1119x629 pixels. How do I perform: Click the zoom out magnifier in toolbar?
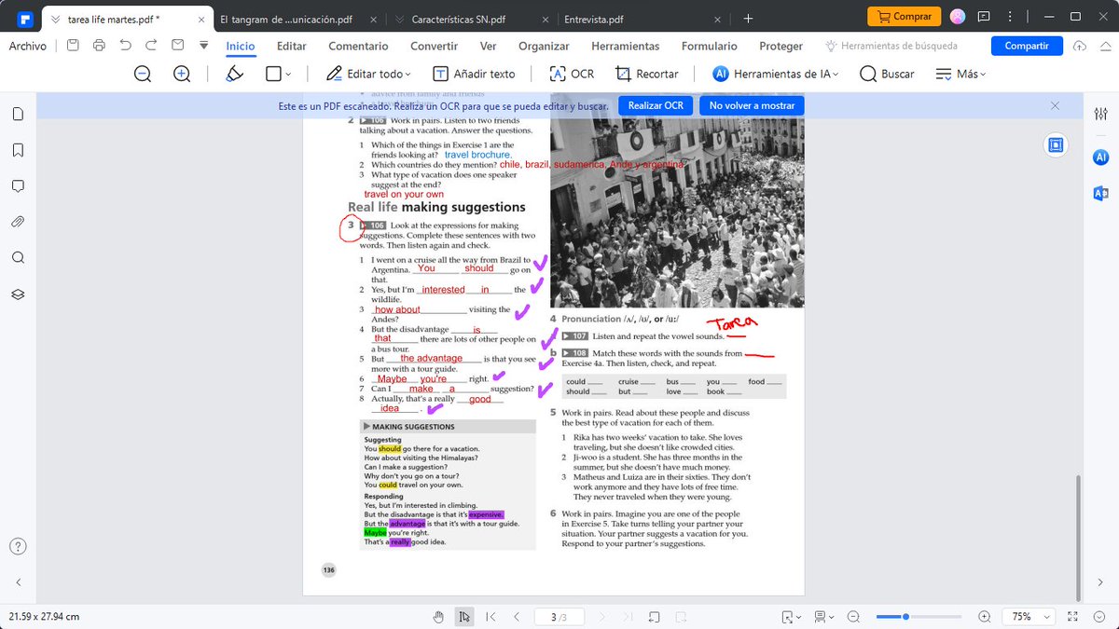click(143, 74)
